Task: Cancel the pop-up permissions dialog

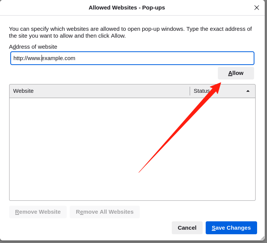Action: 187,228
